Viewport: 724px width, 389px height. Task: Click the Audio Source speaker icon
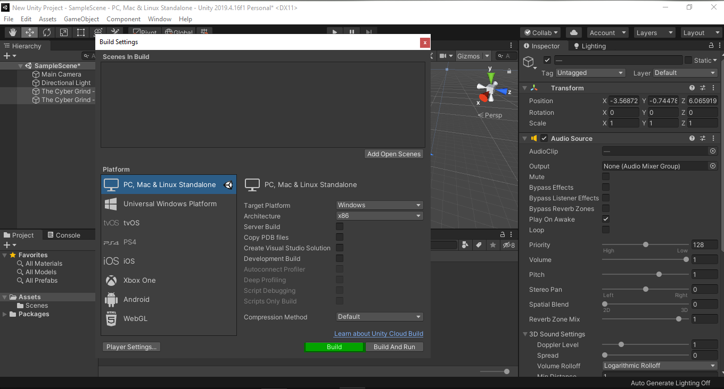tap(534, 138)
